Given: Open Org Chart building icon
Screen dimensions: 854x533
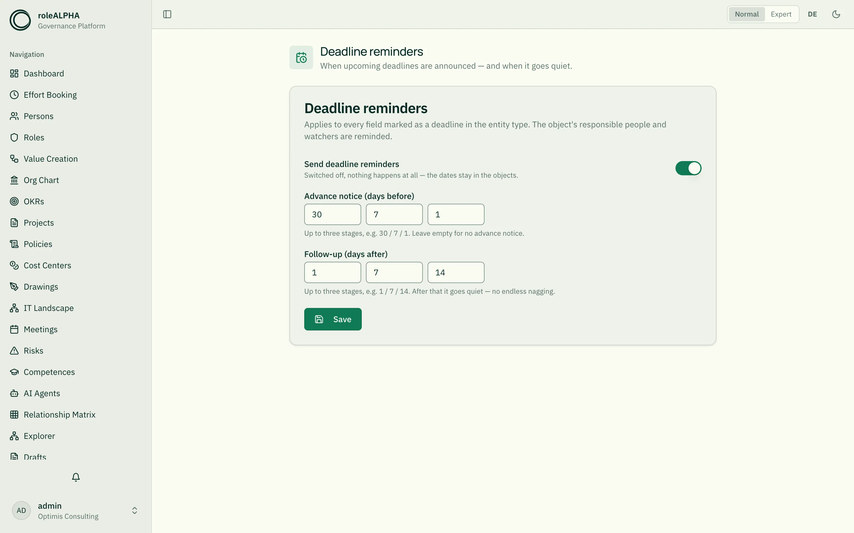Looking at the screenshot, I should point(14,180).
